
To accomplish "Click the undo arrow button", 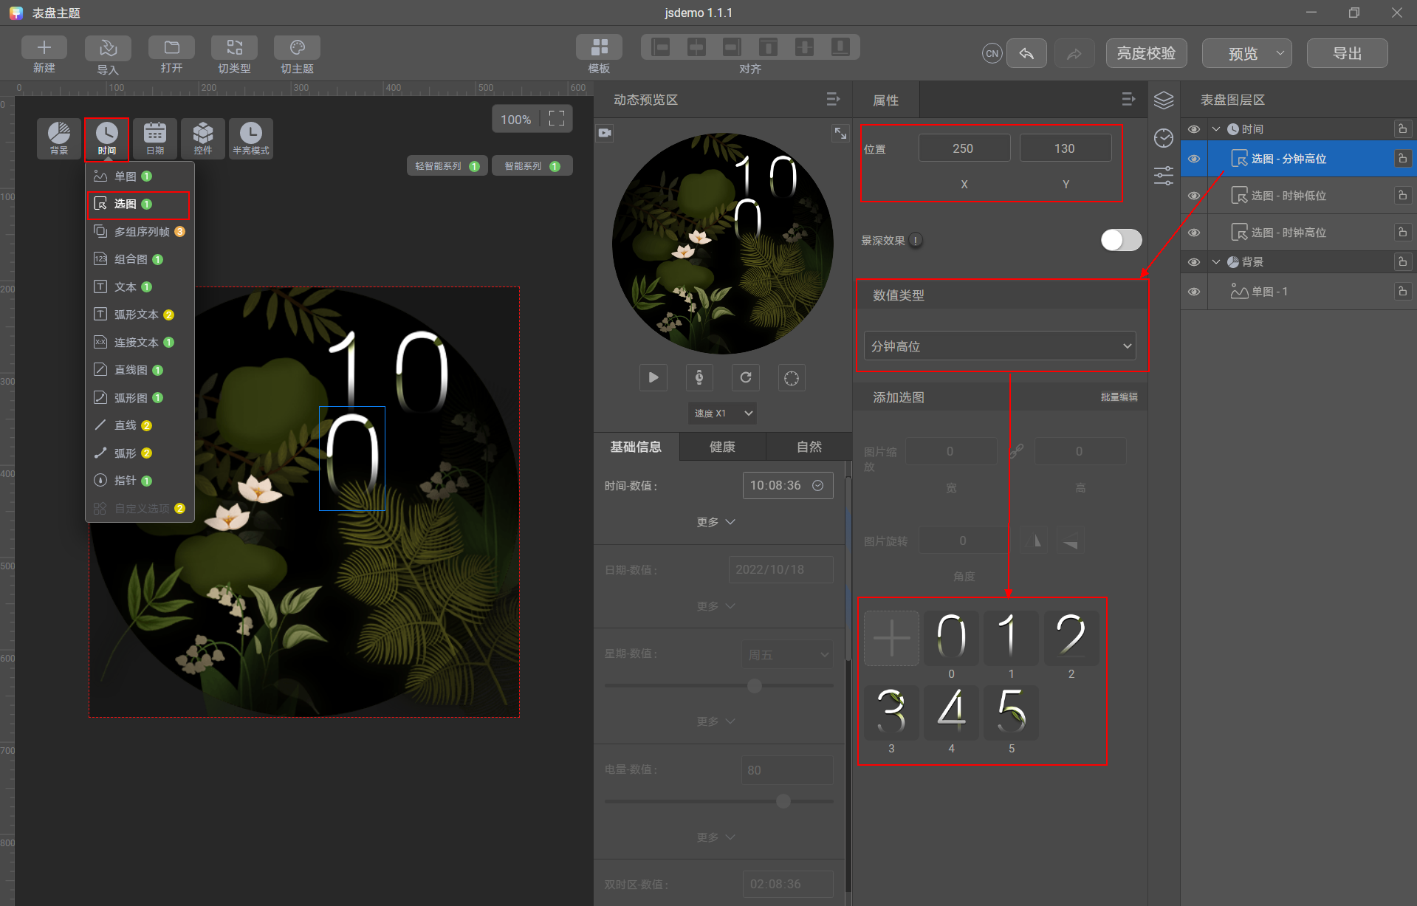I will 1026,53.
